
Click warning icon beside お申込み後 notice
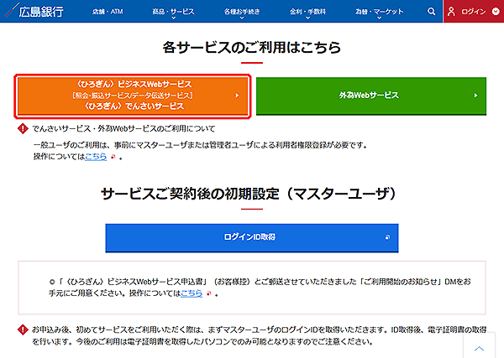[x=23, y=329]
